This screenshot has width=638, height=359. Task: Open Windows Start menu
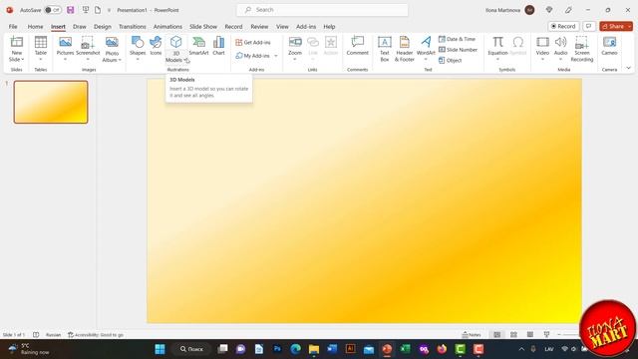[159, 349]
